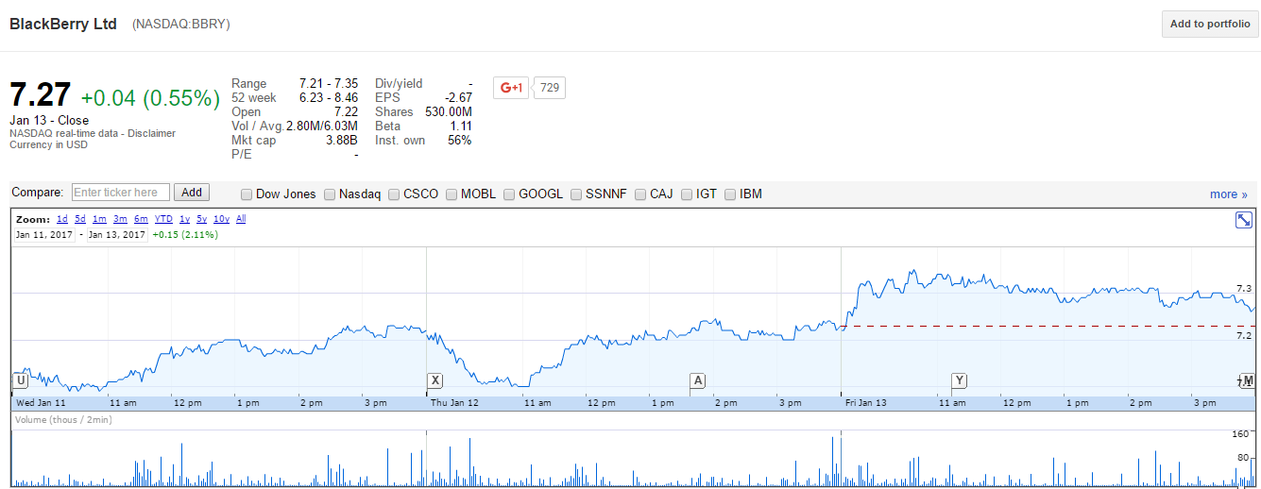Image resolution: width=1261 pixels, height=489 pixels.
Task: Set chart zoom to 10y
Action: (221, 219)
